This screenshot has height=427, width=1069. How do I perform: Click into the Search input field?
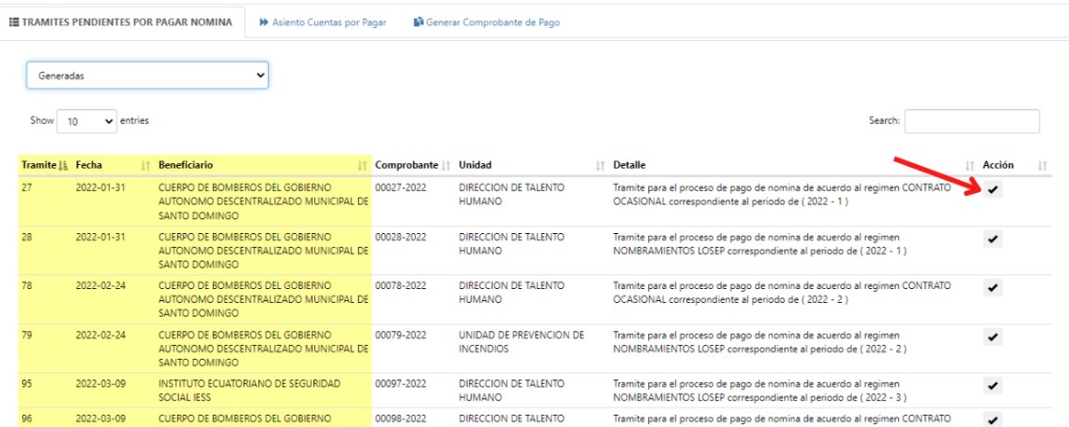[x=971, y=121]
